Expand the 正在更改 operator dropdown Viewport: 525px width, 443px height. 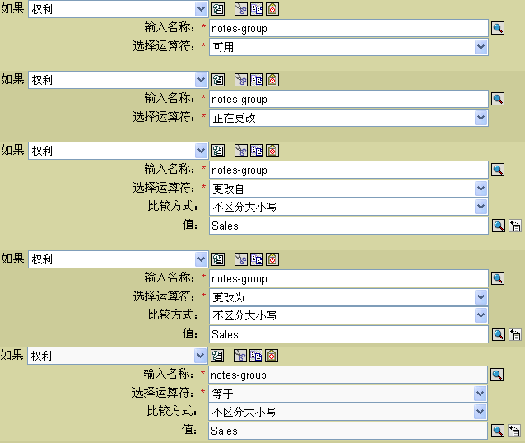(481, 118)
